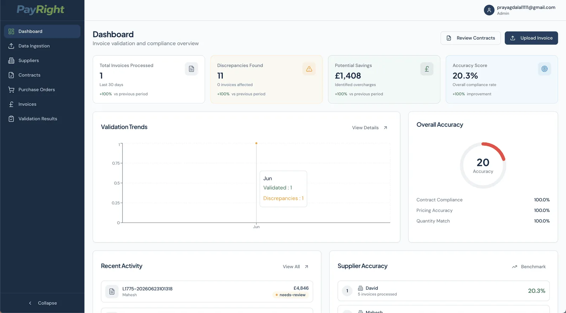Click the user avatar icon
Viewport: 566px width, 313px height.
(x=489, y=10)
